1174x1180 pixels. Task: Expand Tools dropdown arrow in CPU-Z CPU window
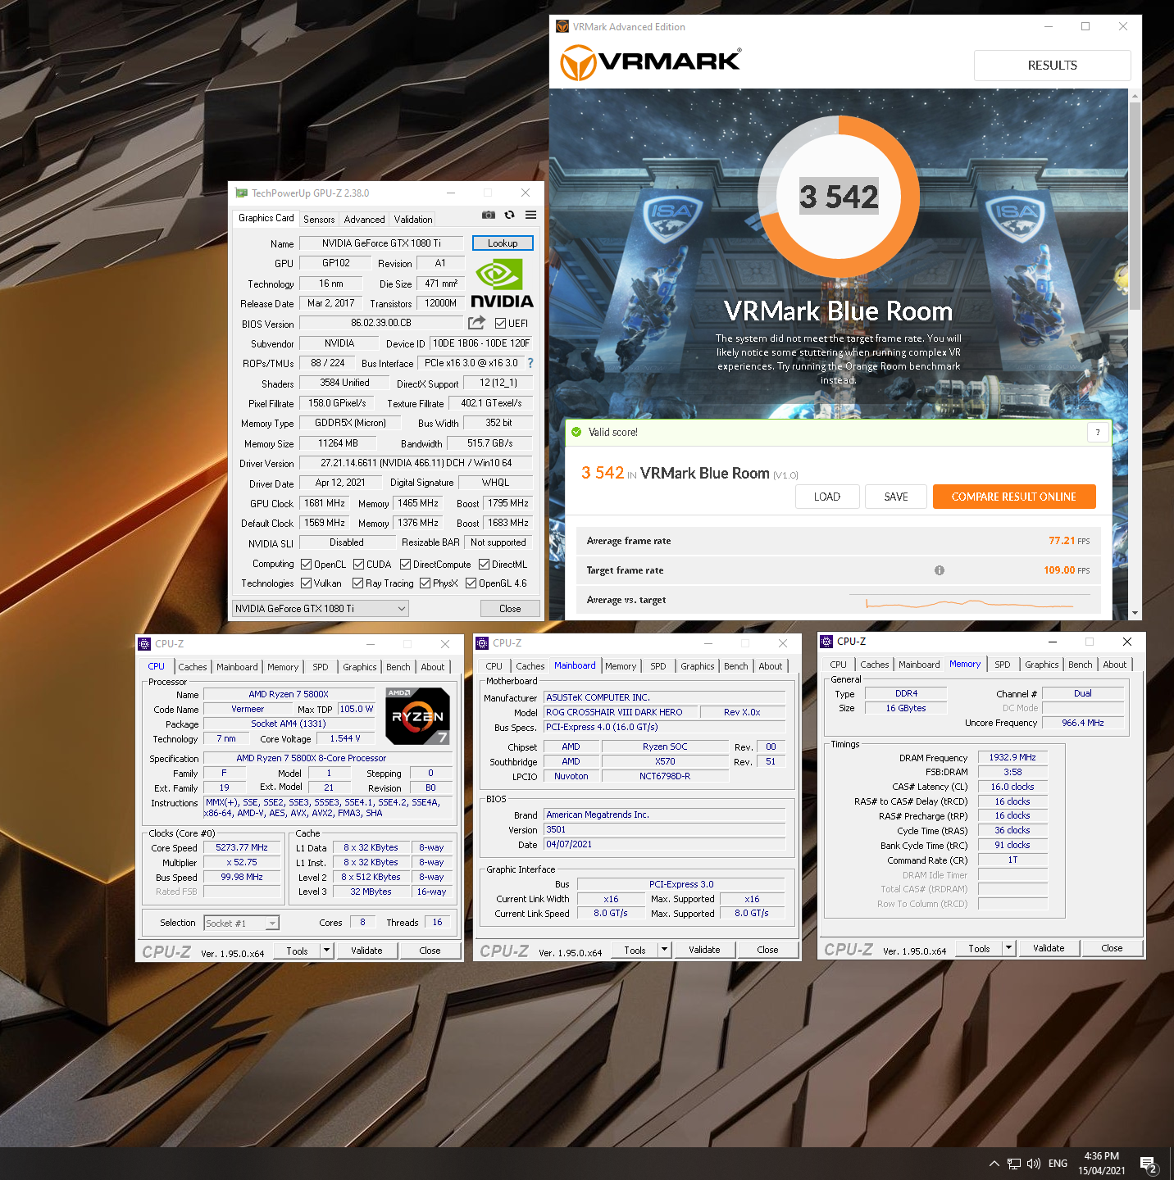(x=326, y=951)
